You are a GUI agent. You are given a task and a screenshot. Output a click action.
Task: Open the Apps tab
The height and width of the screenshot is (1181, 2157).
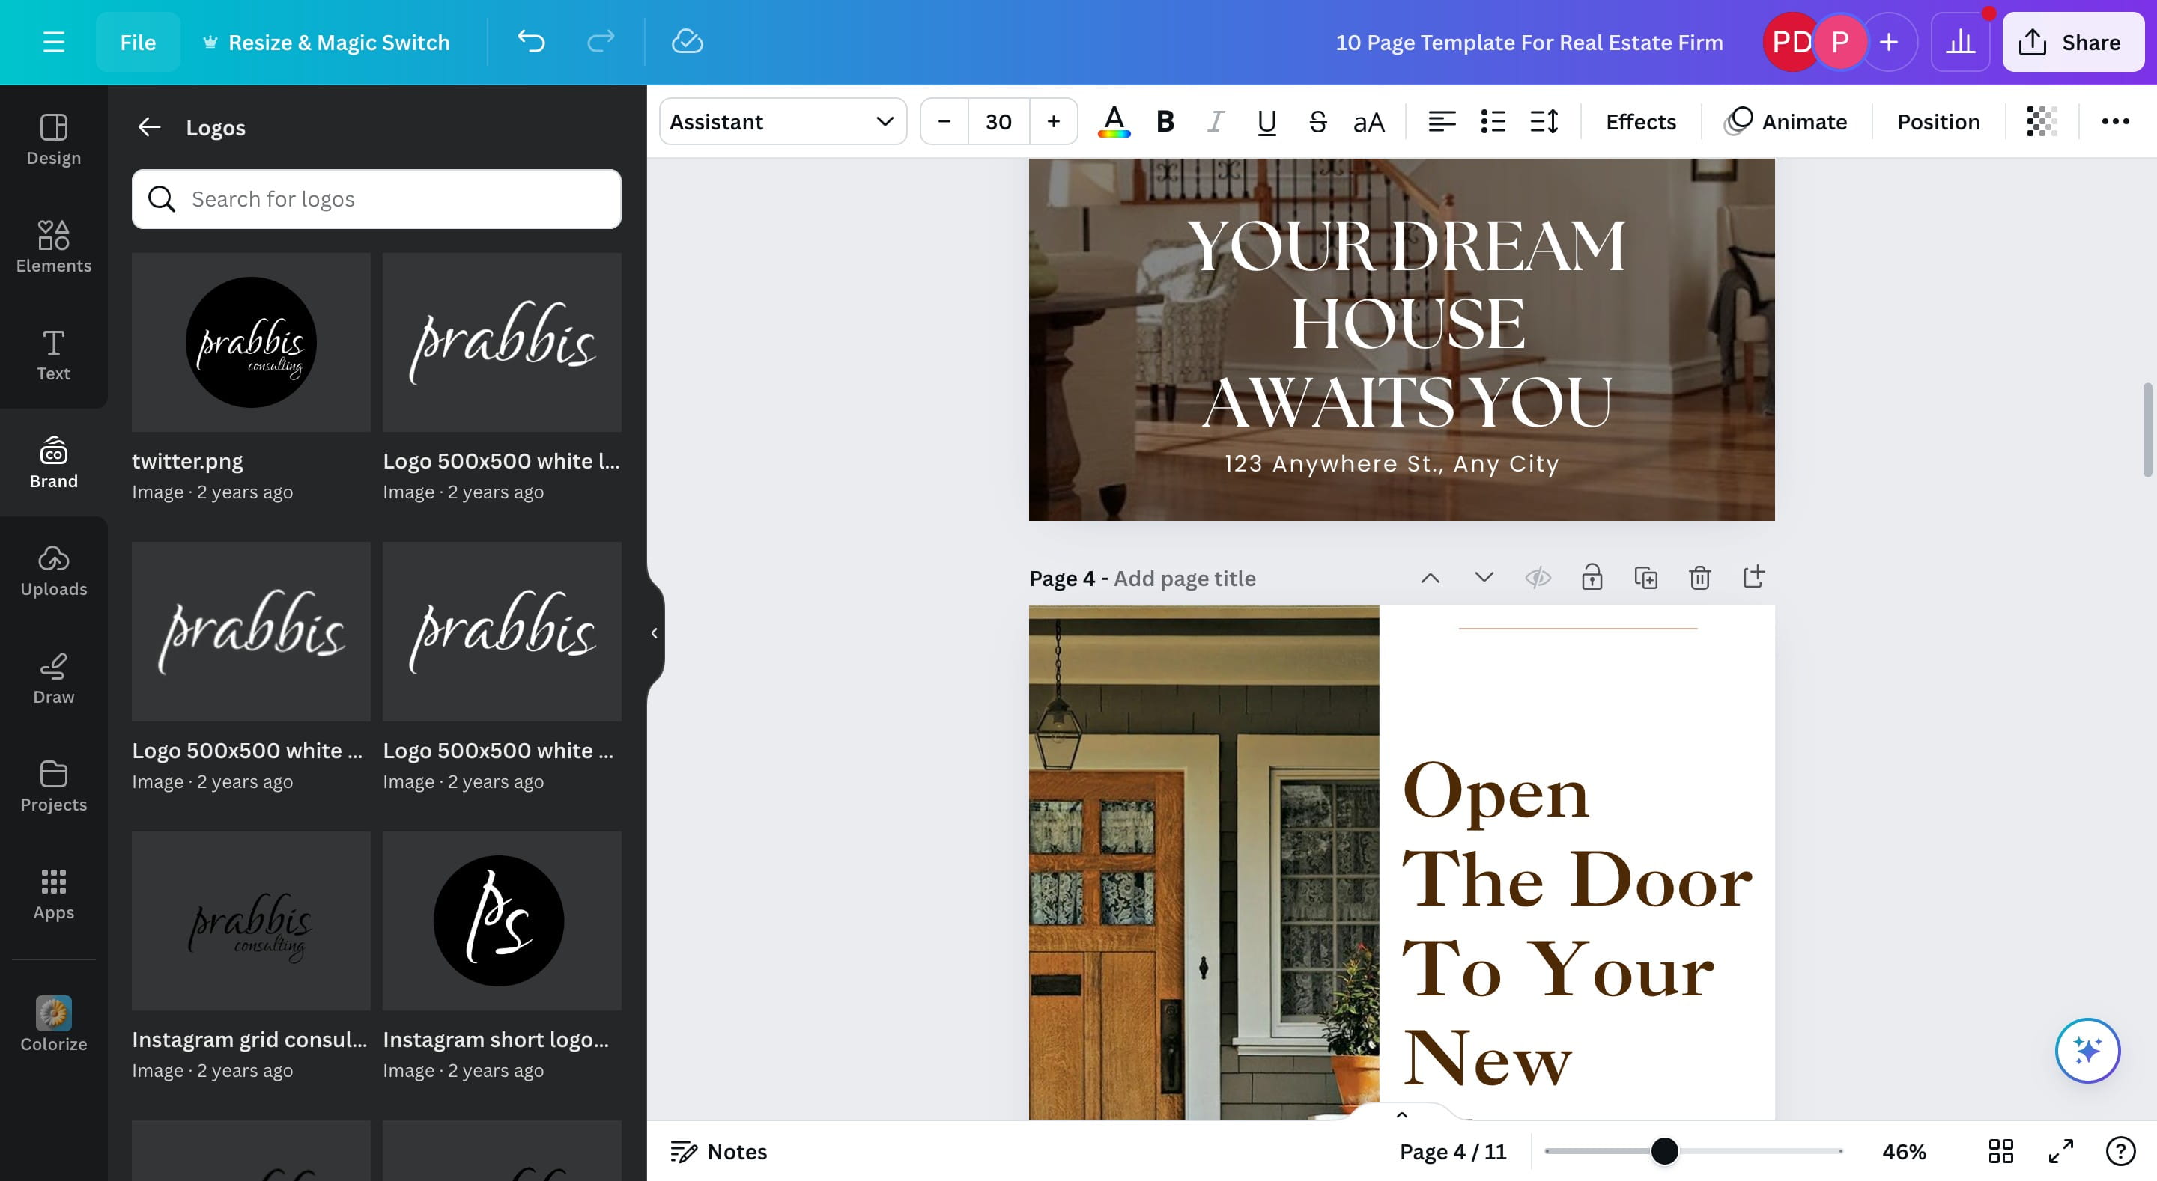pyautogui.click(x=54, y=894)
